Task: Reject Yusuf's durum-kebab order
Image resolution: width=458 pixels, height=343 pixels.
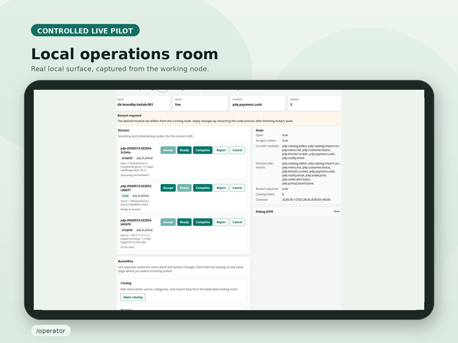Action: point(221,188)
